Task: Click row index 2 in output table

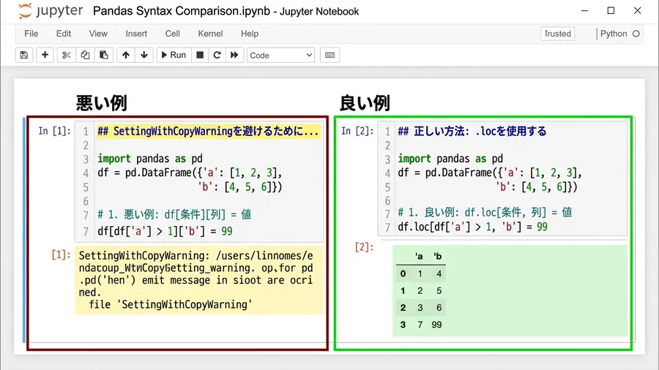Action: [x=403, y=308]
